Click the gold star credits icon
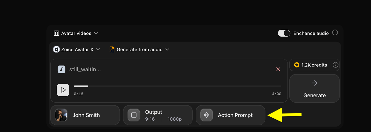Image resolution: width=371 pixels, height=132 pixels. pyautogui.click(x=297, y=65)
